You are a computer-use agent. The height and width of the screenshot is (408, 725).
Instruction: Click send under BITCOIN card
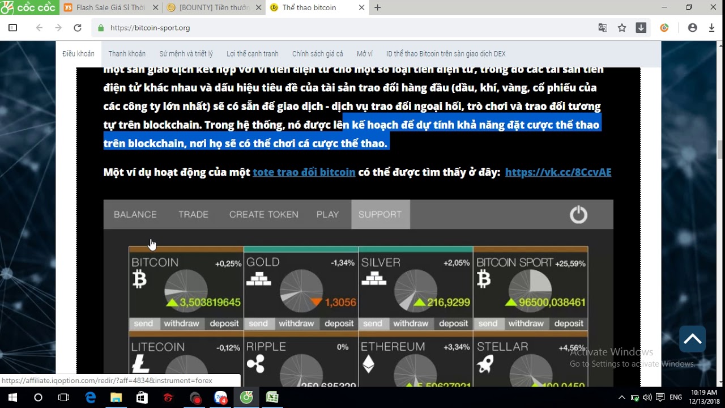[143, 324]
